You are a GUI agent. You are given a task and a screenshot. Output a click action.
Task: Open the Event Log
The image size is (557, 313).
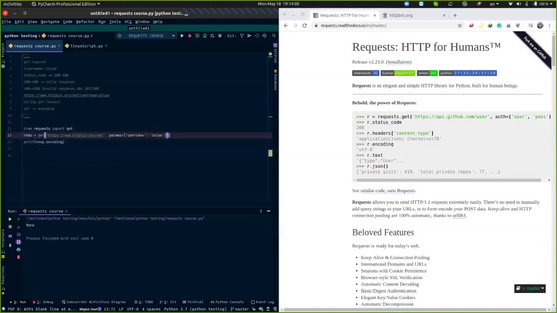(262, 302)
